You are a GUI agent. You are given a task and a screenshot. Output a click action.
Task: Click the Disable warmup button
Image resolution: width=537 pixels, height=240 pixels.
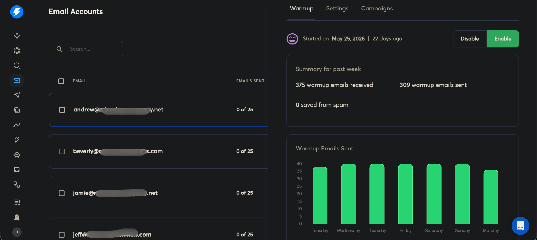(470, 39)
